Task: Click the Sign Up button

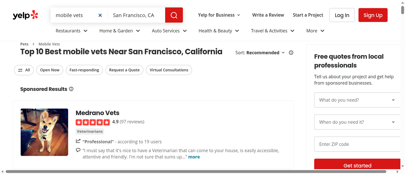Action: [373, 15]
